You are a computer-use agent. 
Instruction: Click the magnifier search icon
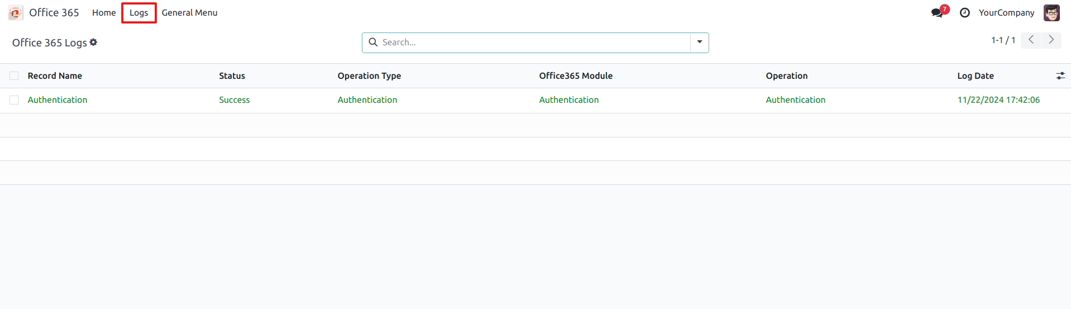click(373, 42)
